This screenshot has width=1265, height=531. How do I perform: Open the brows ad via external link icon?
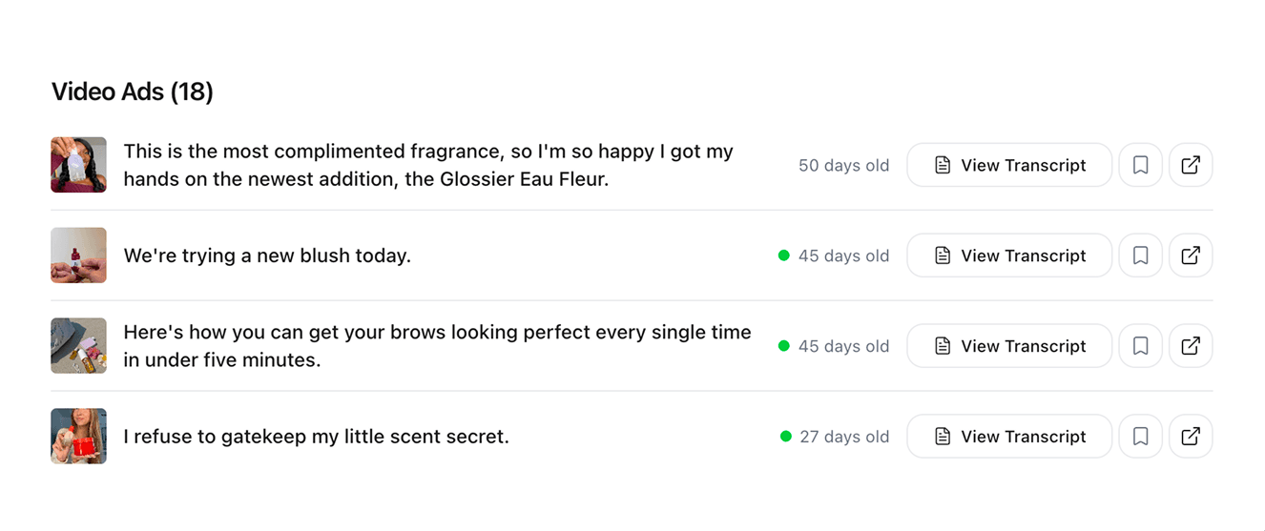pyautogui.click(x=1191, y=346)
